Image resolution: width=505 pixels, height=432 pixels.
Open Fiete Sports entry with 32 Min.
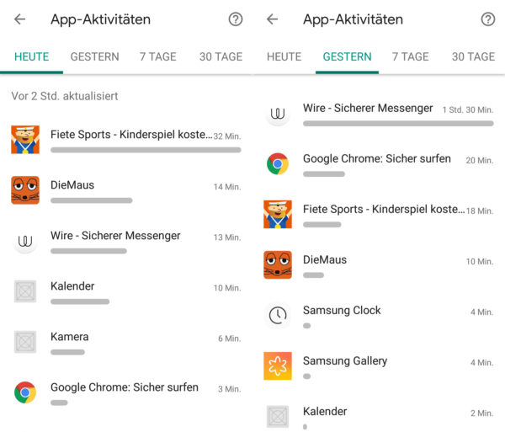tap(126, 140)
